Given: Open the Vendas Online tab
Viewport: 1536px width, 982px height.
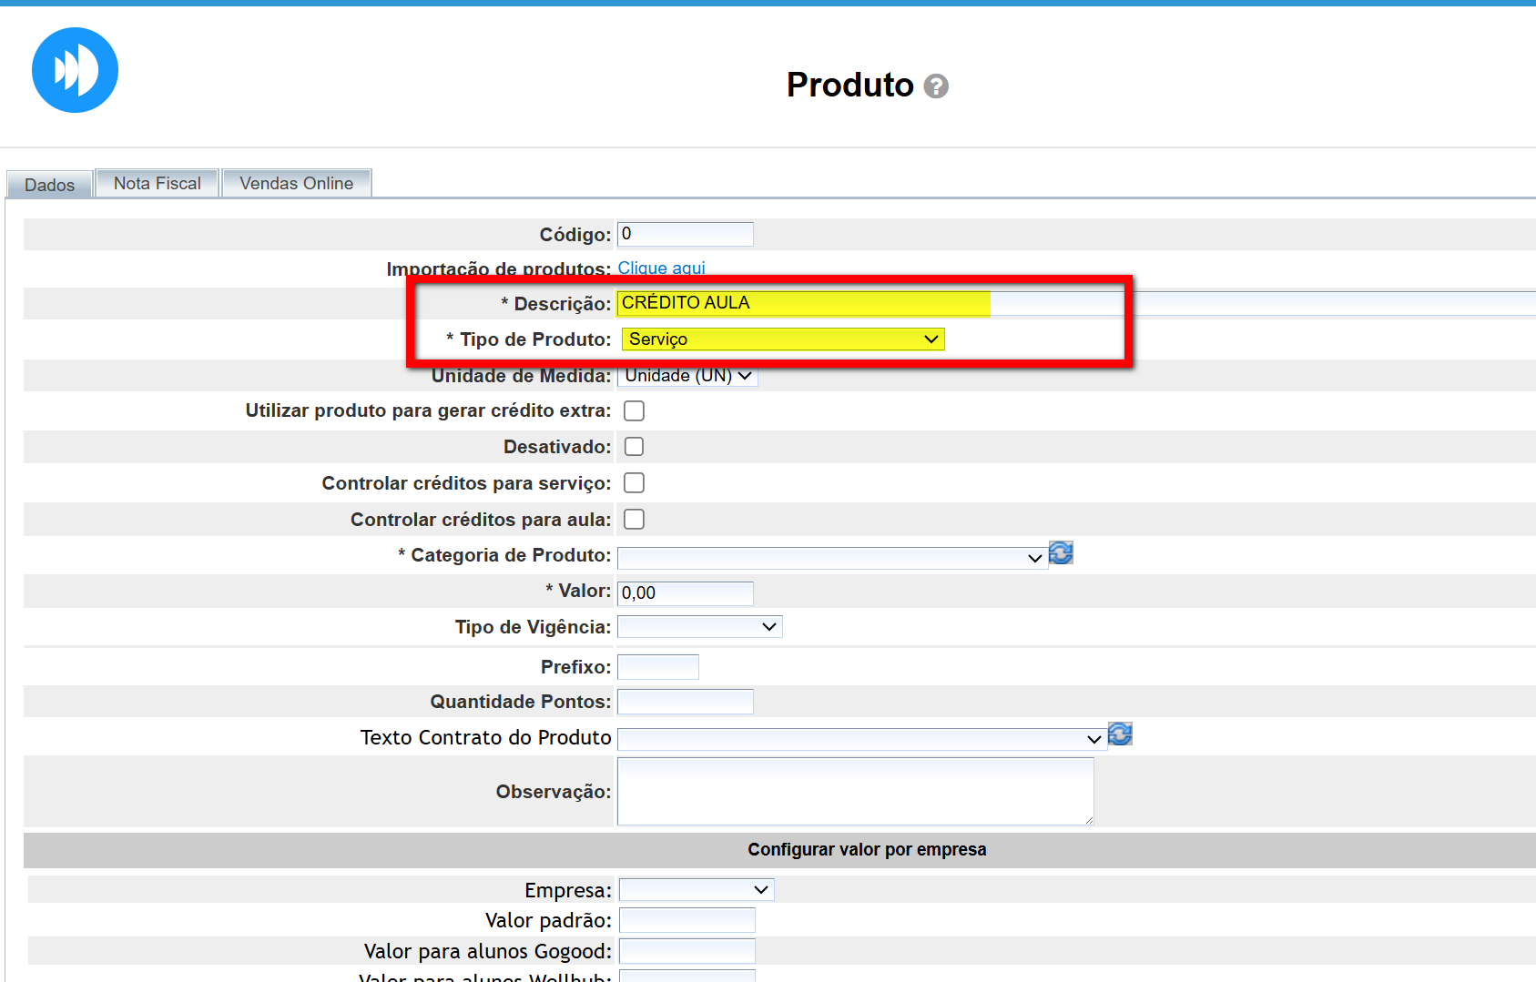Looking at the screenshot, I should coord(296,183).
